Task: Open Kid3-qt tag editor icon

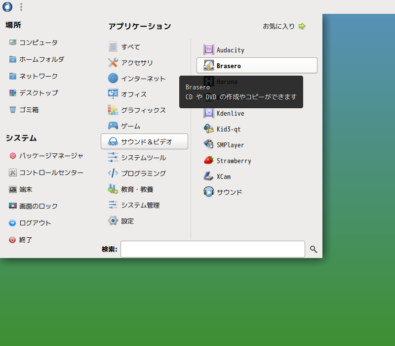Action: (208, 129)
